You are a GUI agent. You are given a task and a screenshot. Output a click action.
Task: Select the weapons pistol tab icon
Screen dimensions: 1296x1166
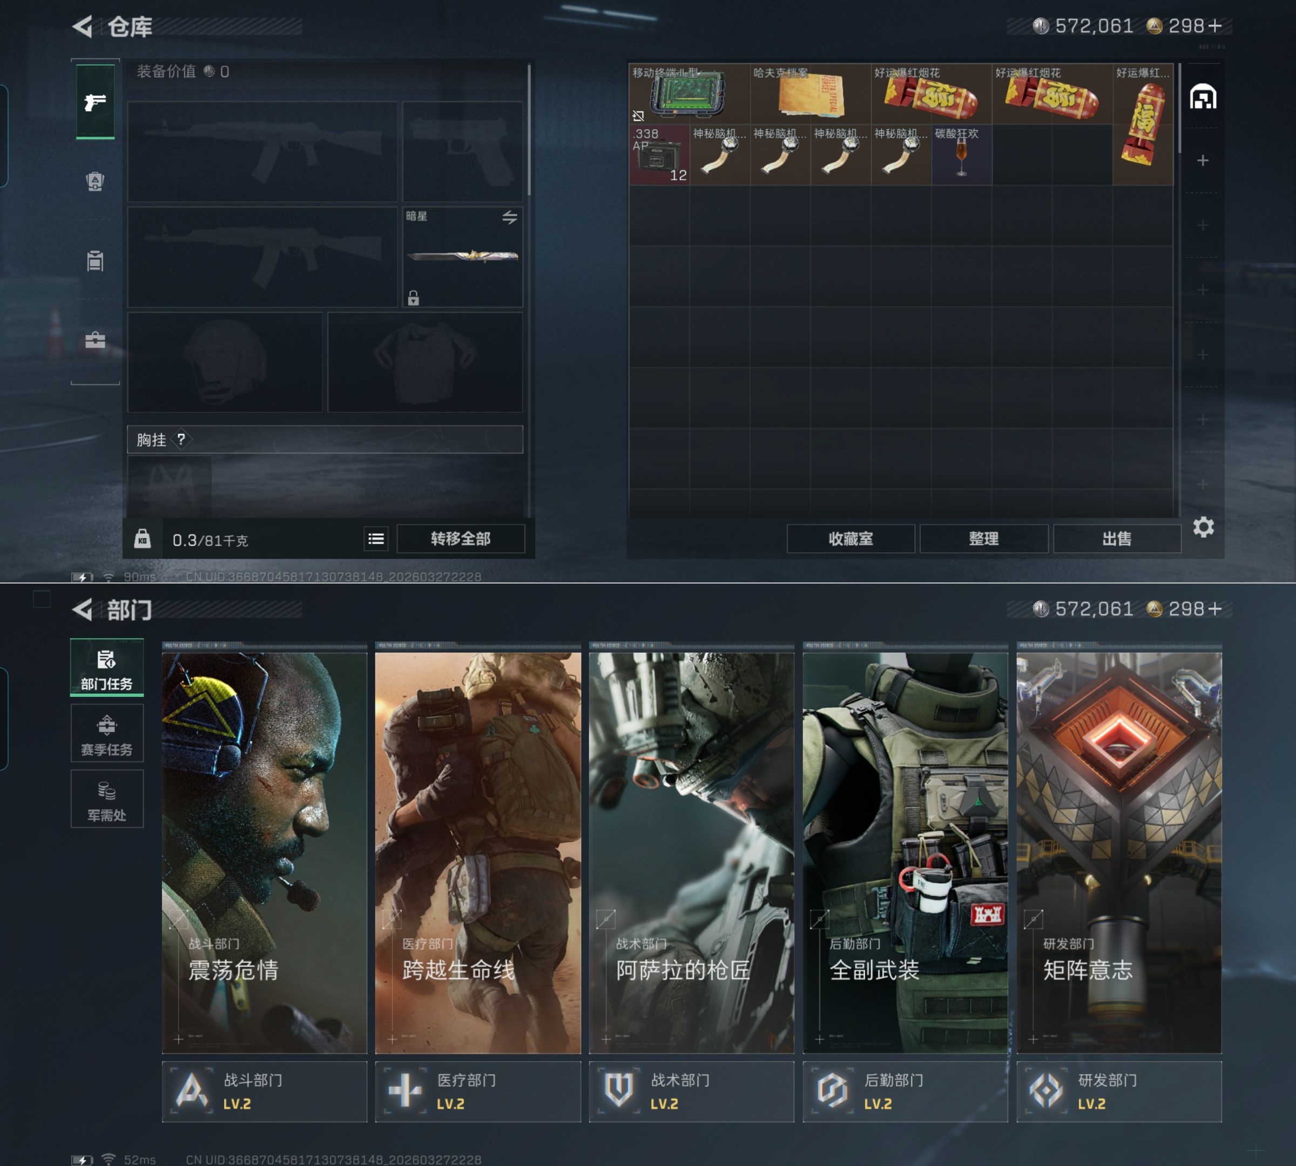[96, 103]
